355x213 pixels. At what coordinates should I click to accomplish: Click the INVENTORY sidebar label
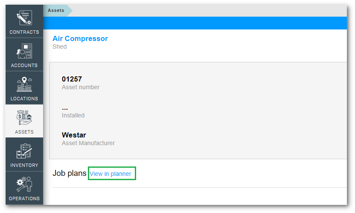point(24,165)
